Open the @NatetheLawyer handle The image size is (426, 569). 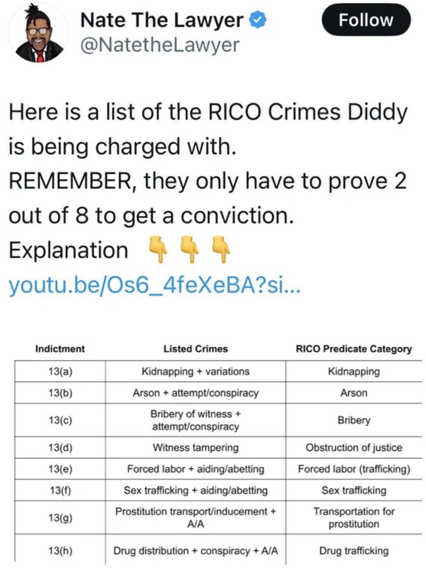point(160,45)
